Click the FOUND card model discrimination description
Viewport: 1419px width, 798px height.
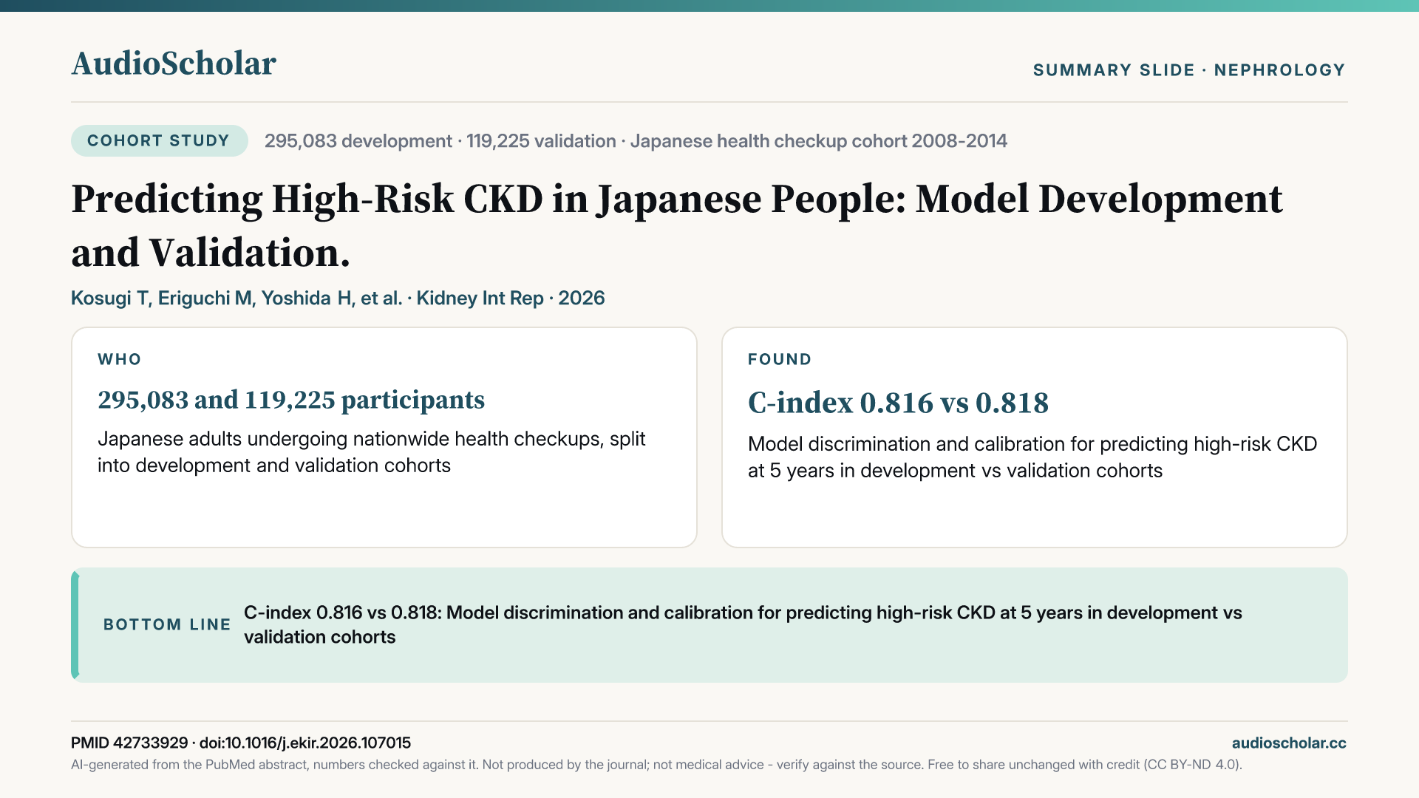point(1032,457)
